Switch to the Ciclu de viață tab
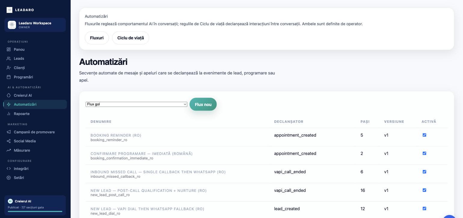This screenshot has height=218, width=463. click(130, 38)
